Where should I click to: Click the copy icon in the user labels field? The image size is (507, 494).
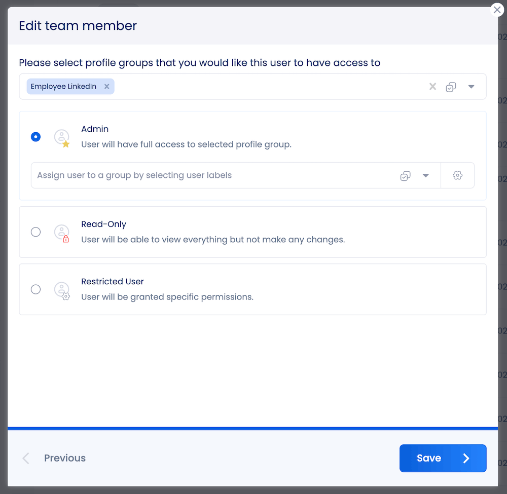(x=405, y=175)
